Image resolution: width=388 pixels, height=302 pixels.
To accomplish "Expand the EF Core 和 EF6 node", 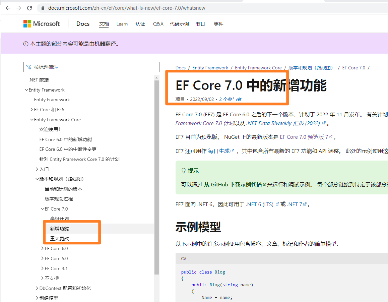I will (x=32, y=110).
